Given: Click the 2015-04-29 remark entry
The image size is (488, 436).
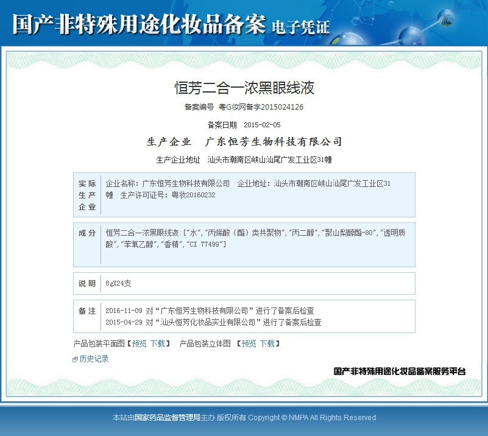Looking at the screenshot, I should 213,322.
